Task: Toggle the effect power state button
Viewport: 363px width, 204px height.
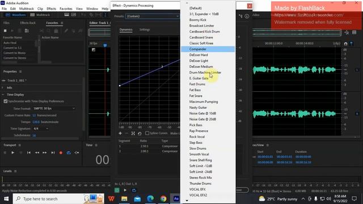Action: pos(117,190)
